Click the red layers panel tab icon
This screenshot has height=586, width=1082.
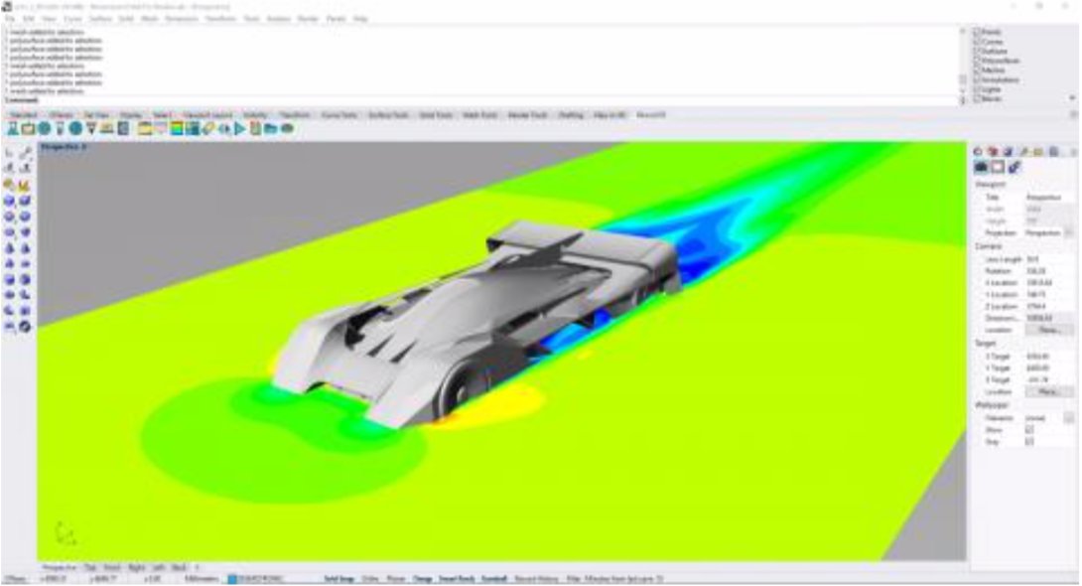[993, 151]
